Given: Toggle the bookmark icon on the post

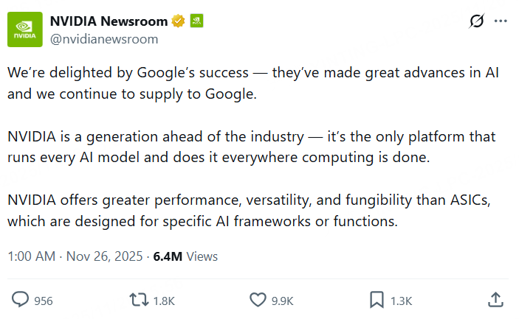Looking at the screenshot, I should (x=377, y=300).
